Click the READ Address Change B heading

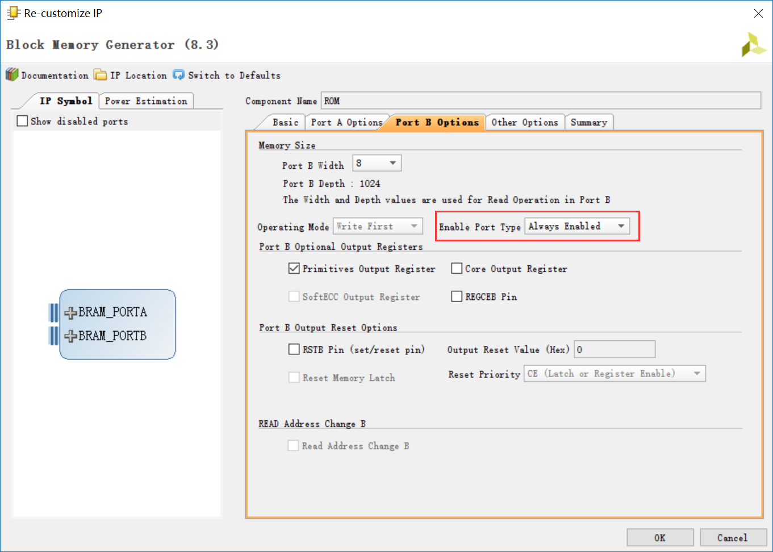point(312,424)
